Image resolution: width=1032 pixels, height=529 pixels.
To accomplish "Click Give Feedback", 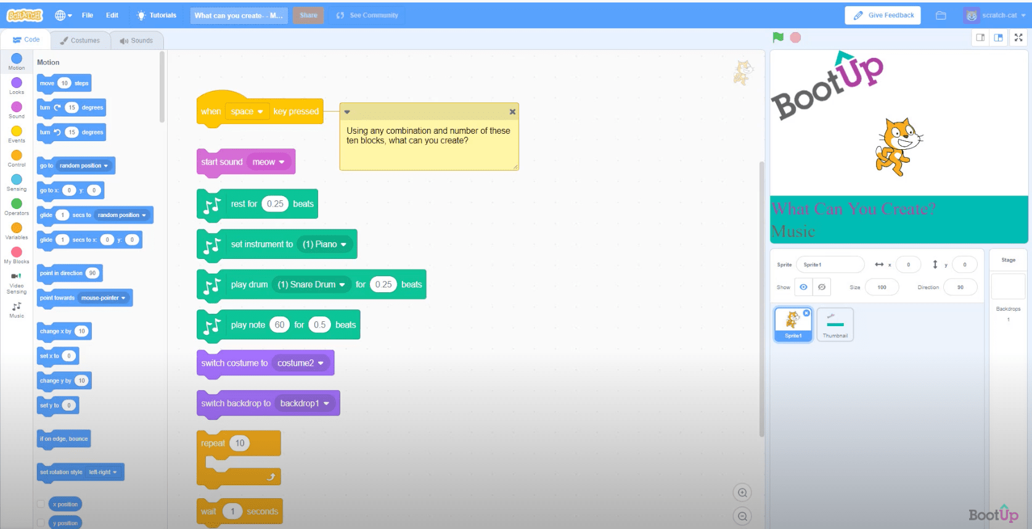I will pos(883,15).
